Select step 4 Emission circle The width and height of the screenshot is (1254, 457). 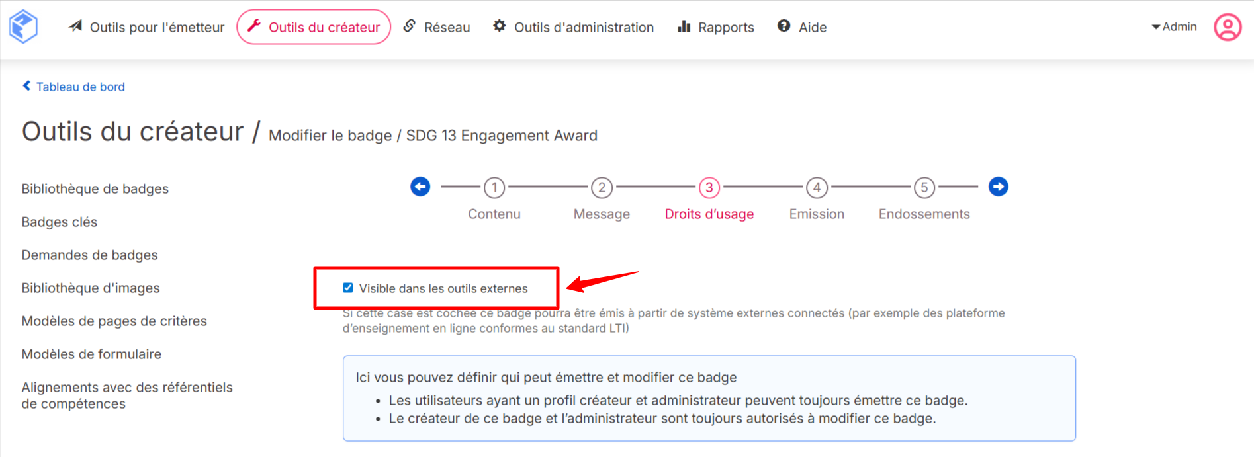point(817,188)
